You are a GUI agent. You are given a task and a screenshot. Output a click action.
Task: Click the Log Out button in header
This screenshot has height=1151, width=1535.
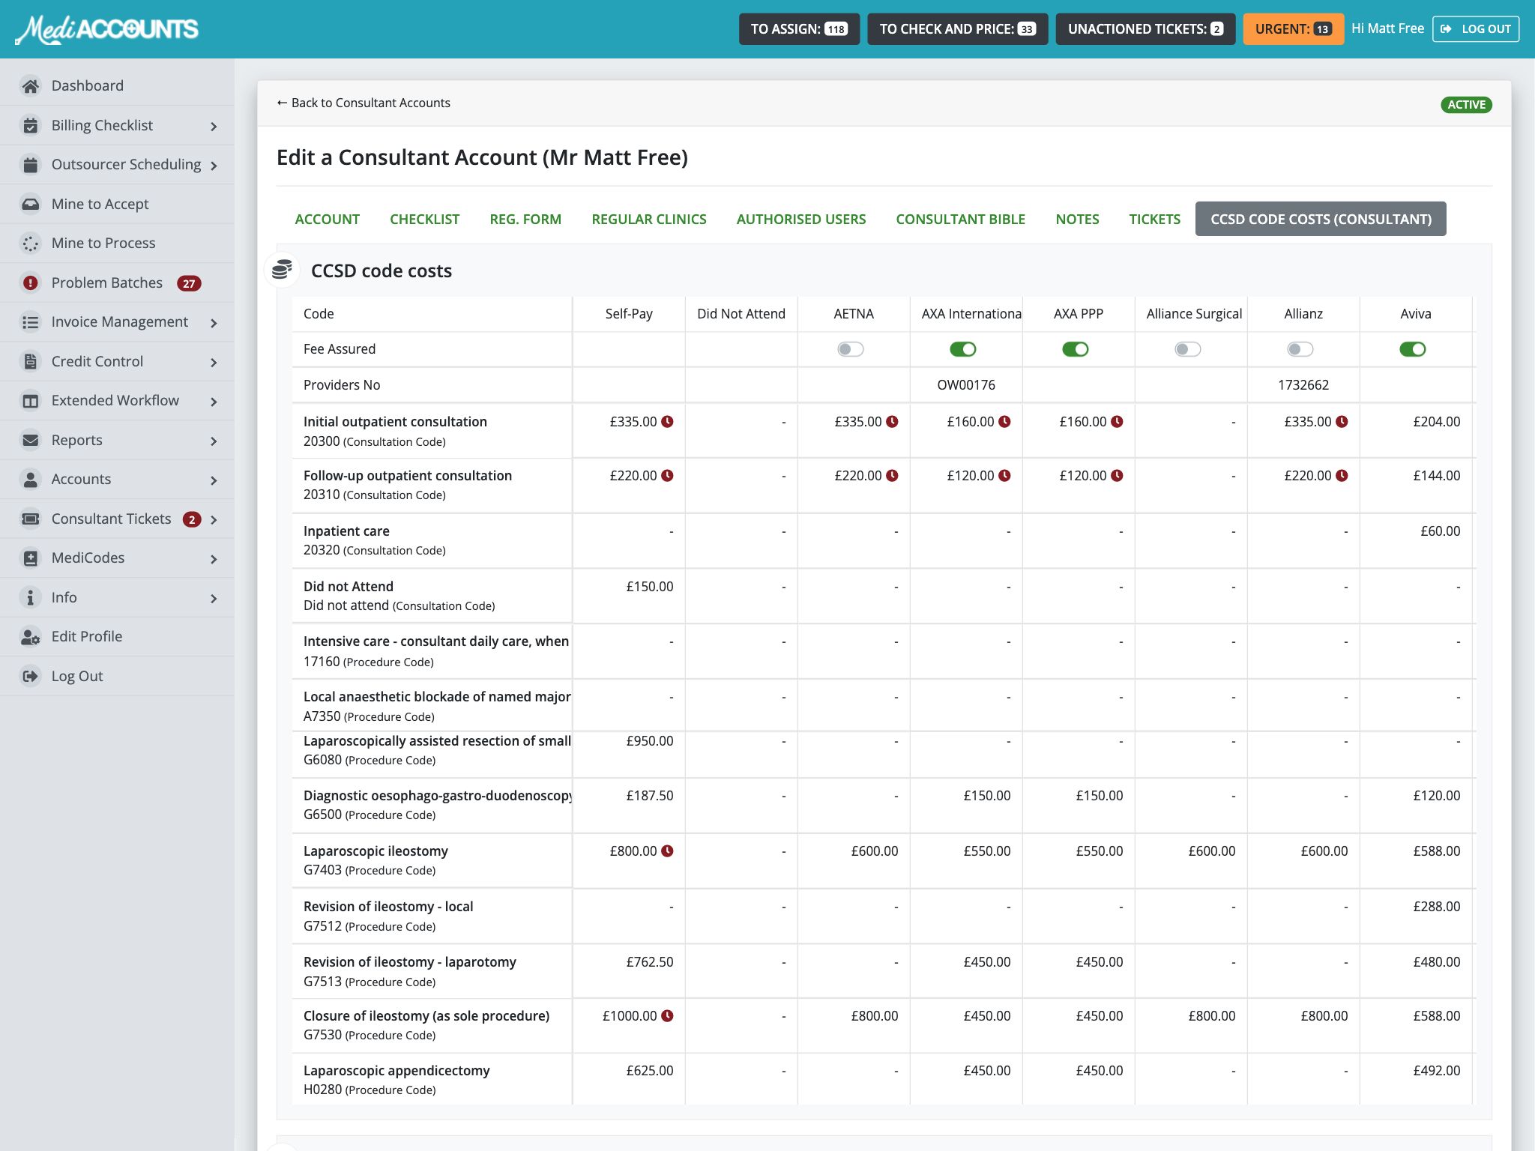(x=1475, y=29)
